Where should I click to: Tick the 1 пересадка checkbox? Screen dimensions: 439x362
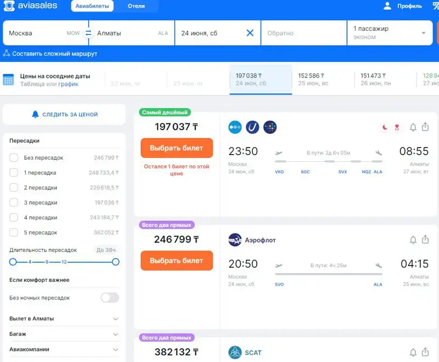click(x=14, y=173)
